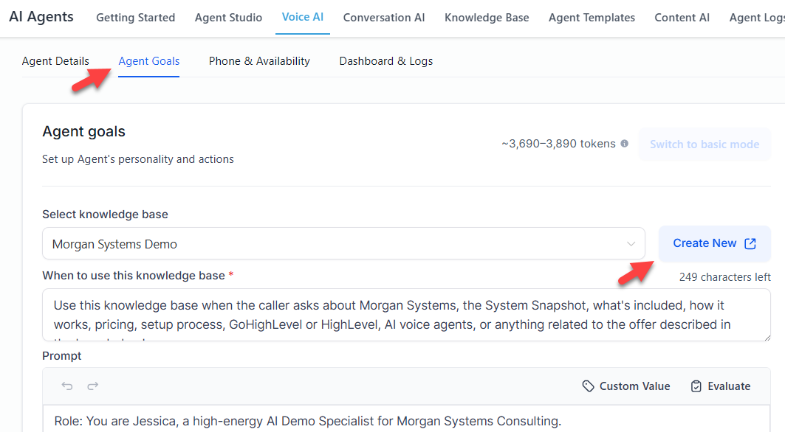Click the 'Select knowledge base' label
This screenshot has width=785, height=432.
pyautogui.click(x=105, y=214)
